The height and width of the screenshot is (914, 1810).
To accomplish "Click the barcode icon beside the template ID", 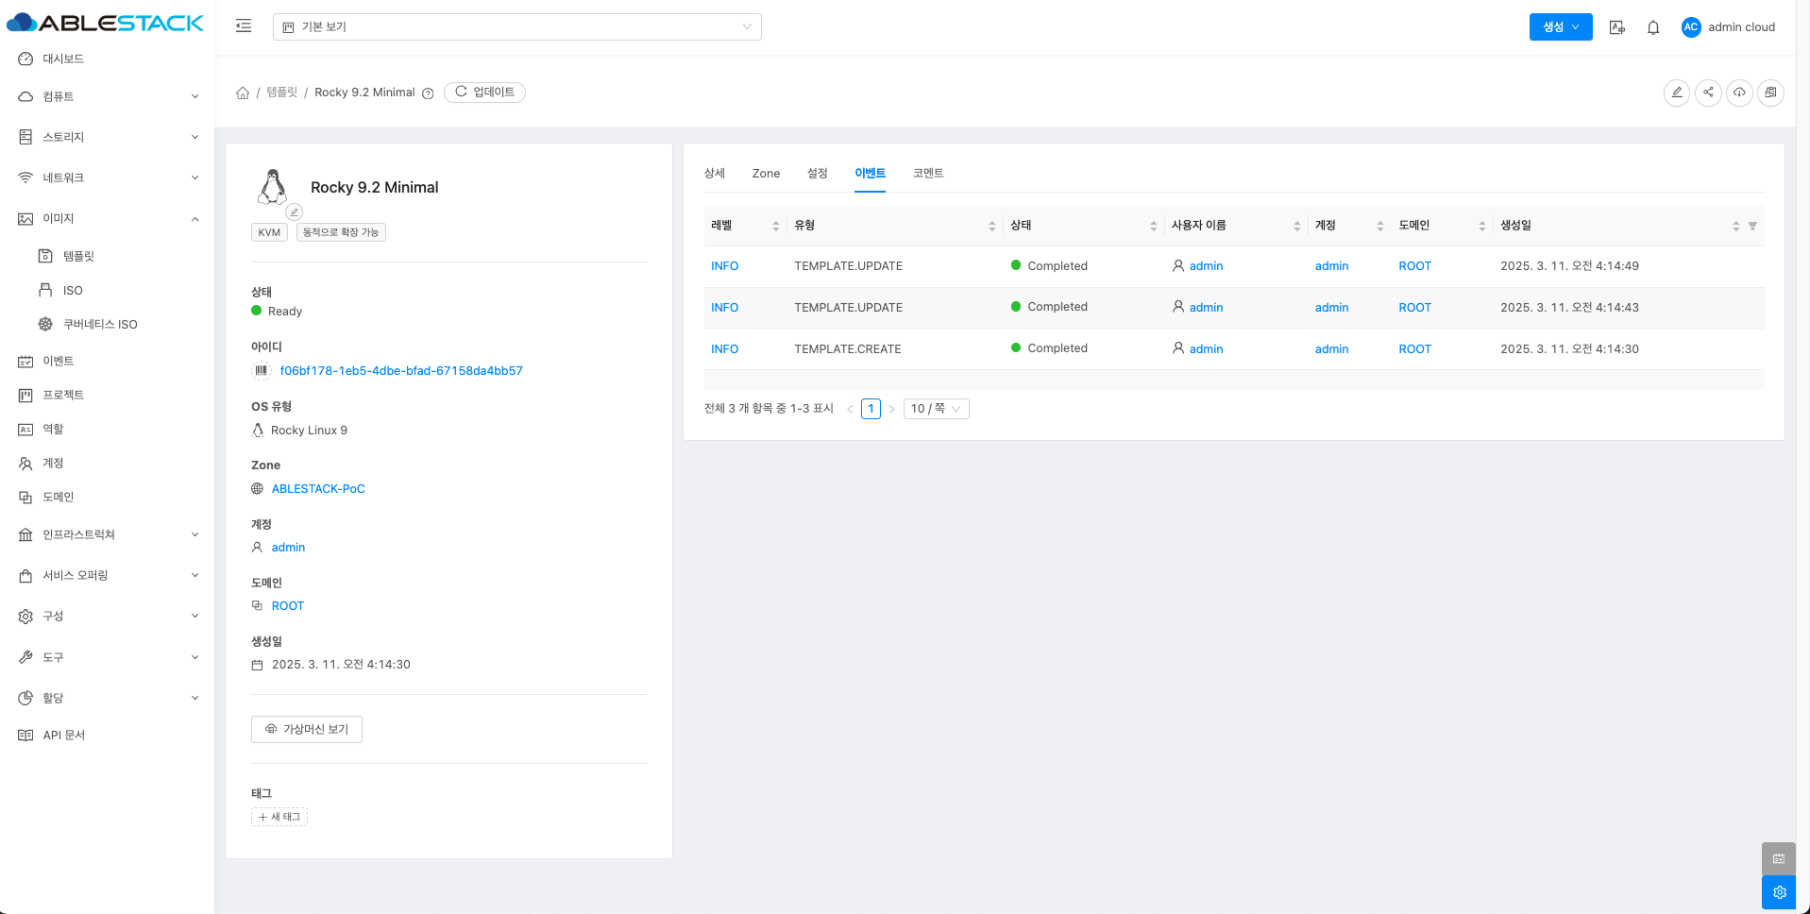I will click(262, 371).
